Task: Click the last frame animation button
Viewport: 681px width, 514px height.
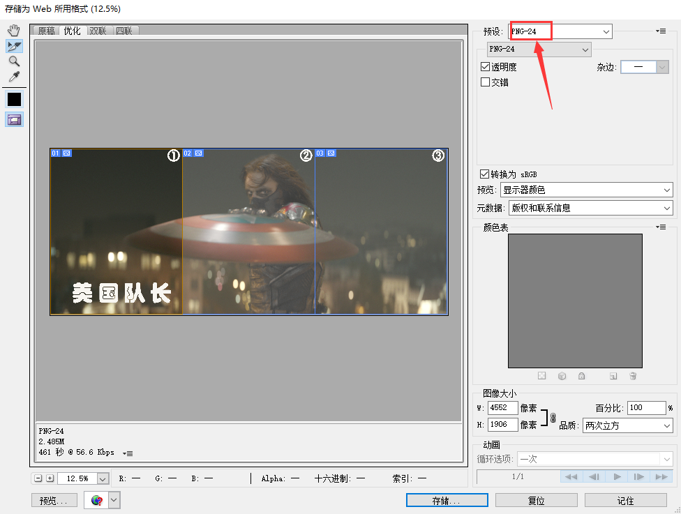Action: (x=661, y=476)
